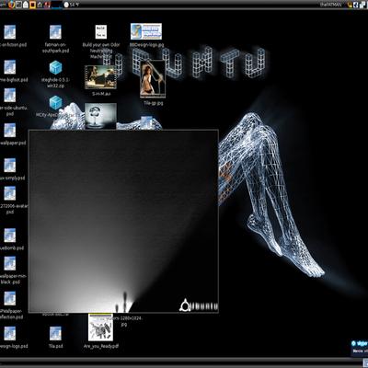Select the MCity archive package icon
368x368 pixels.
click(x=55, y=102)
